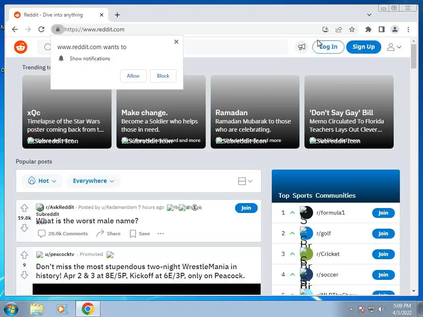Image resolution: width=423 pixels, height=317 pixels.
Task: Open the Reddit user menu dropdown
Action: click(x=394, y=47)
